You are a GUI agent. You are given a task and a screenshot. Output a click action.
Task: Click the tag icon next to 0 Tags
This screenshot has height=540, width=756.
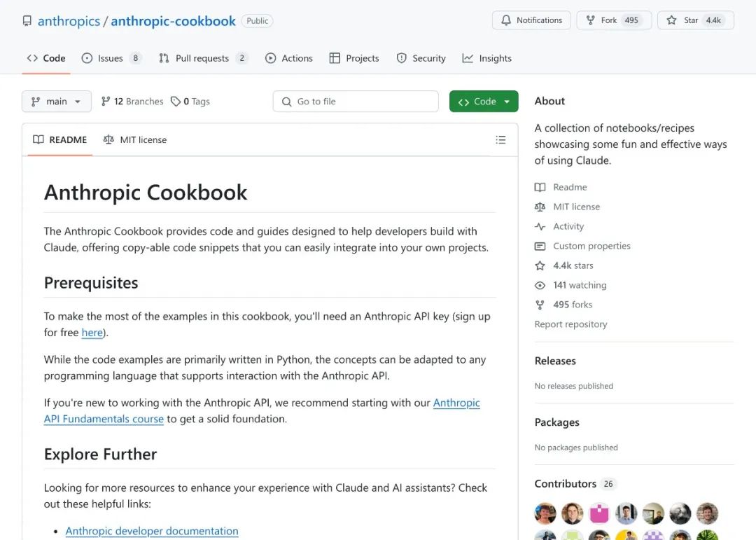point(176,102)
